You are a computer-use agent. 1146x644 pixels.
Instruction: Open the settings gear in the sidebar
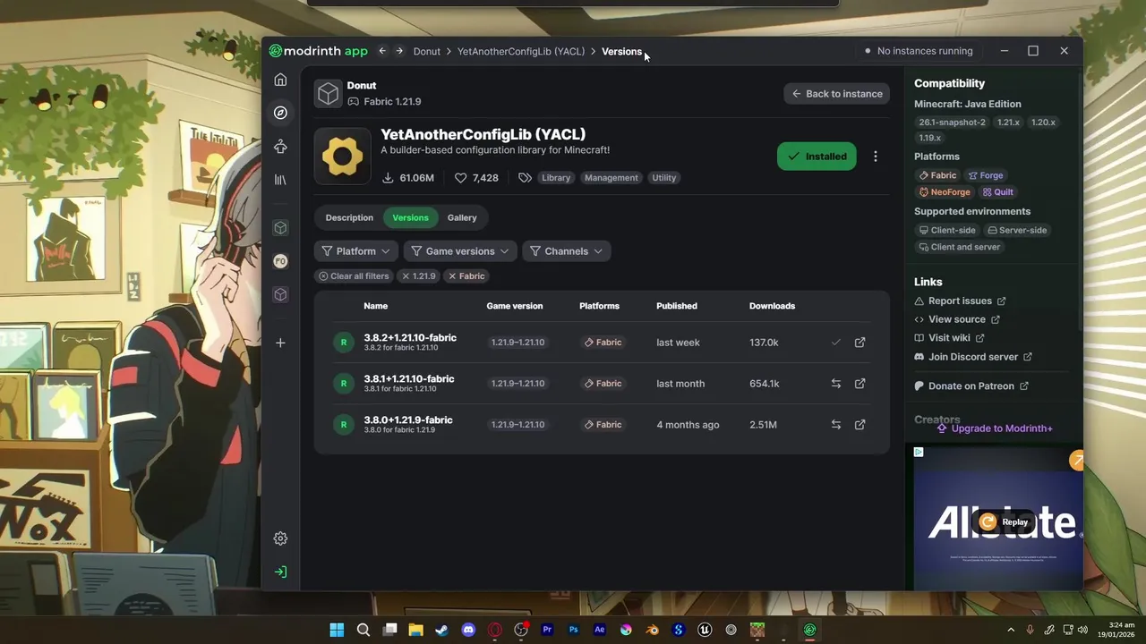point(280,538)
